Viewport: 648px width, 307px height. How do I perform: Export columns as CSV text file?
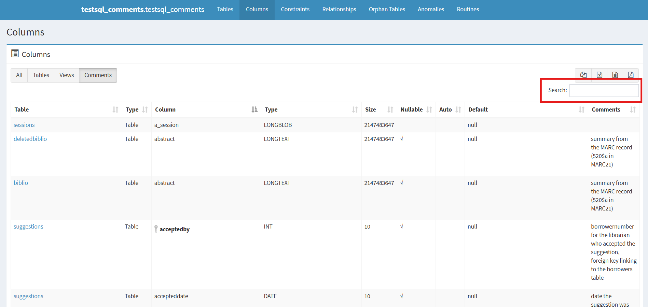[x=615, y=75]
